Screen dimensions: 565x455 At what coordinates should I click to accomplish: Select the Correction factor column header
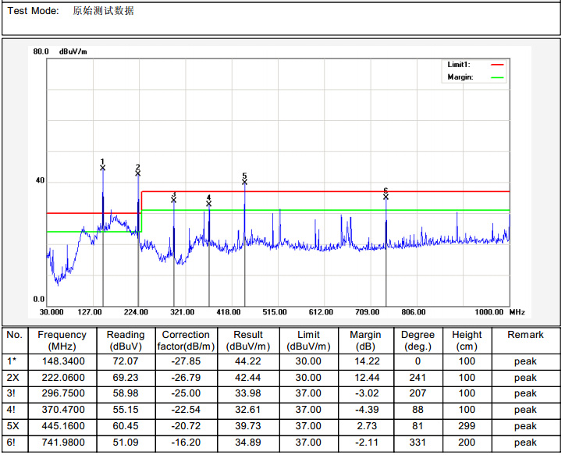pyautogui.click(x=186, y=340)
